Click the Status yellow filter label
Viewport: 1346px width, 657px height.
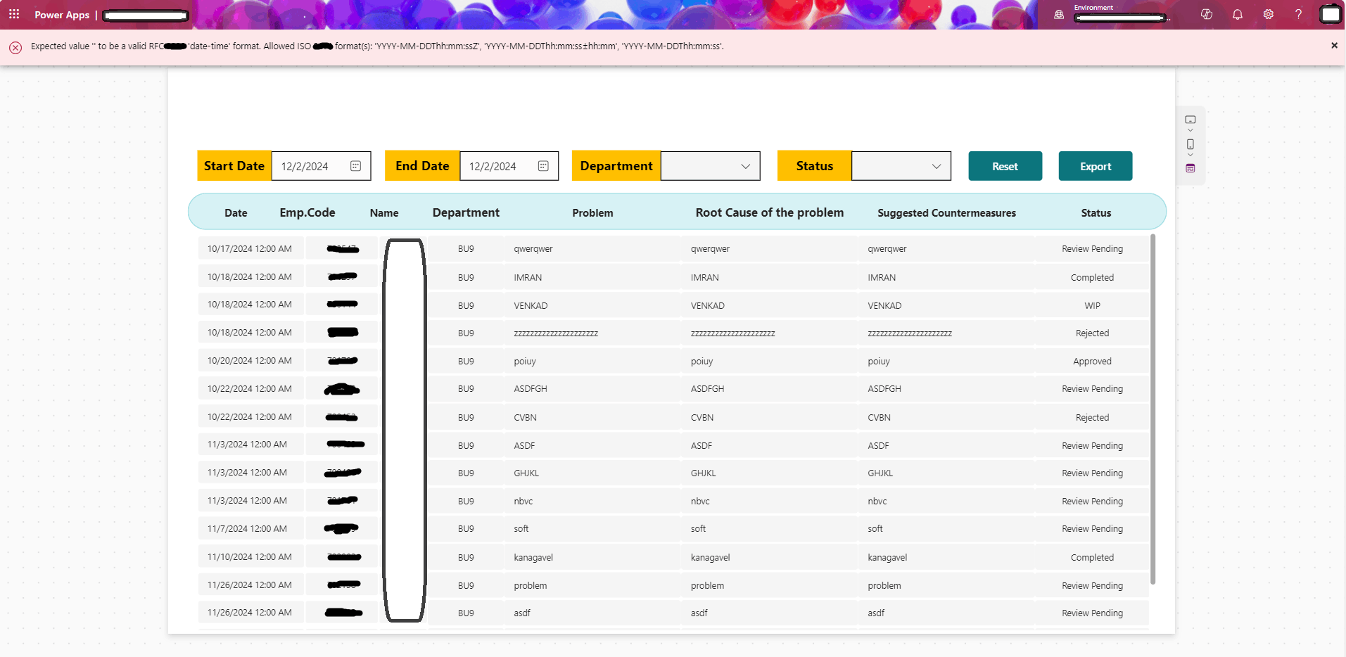815,166
